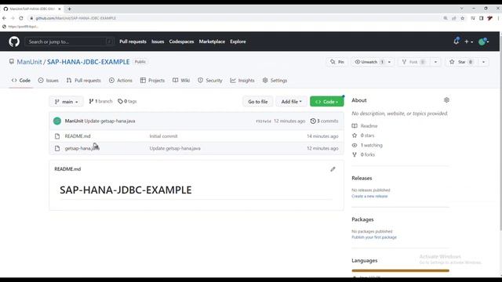Open the Actions tab
Screen dimensions: 502x282
tap(121, 81)
